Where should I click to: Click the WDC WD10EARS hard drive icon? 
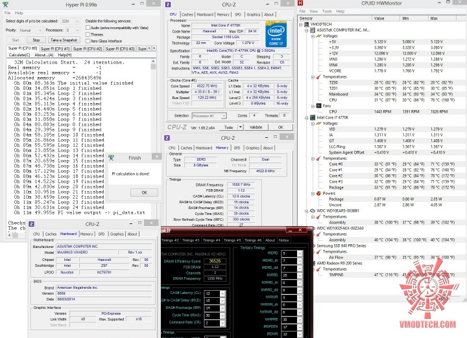[313, 211]
